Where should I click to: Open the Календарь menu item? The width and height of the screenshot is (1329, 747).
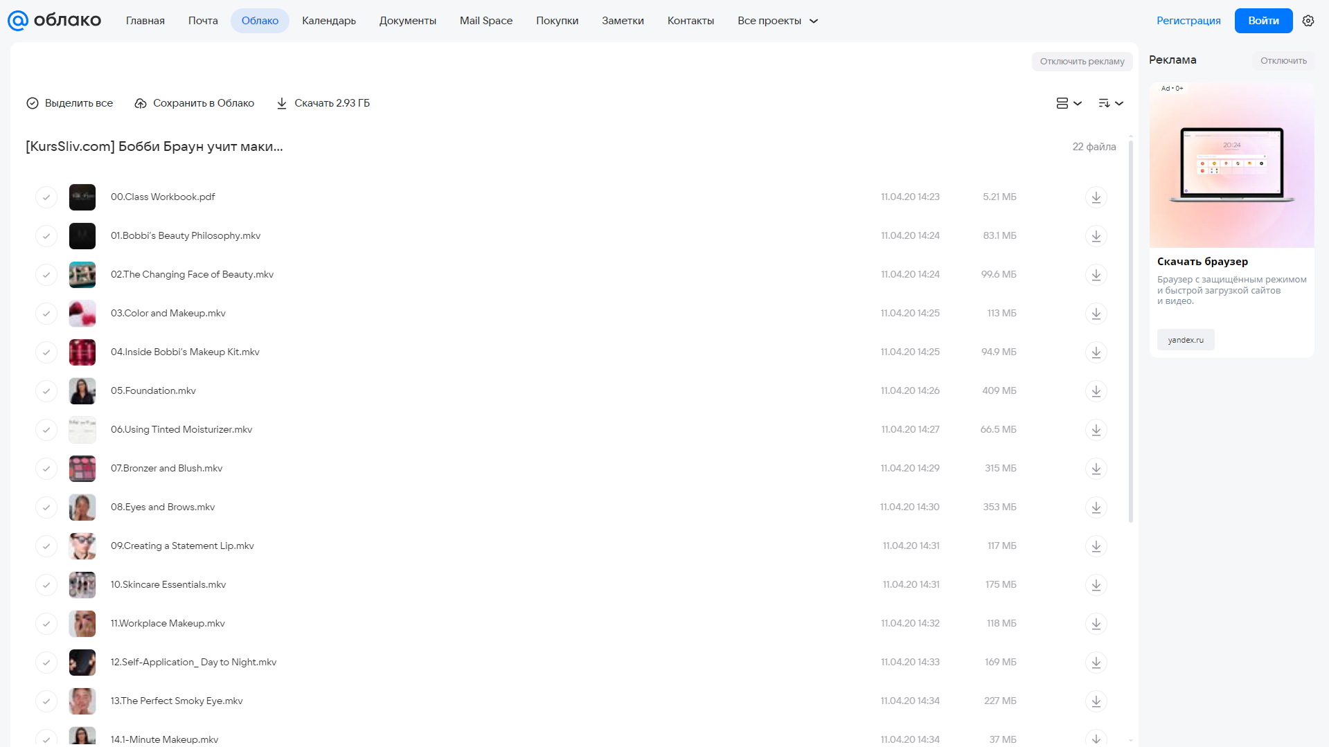click(329, 21)
